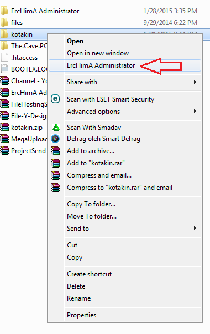Expand the Send to submenu arrow
Viewport: 210px width, 334px height.
coord(195,229)
